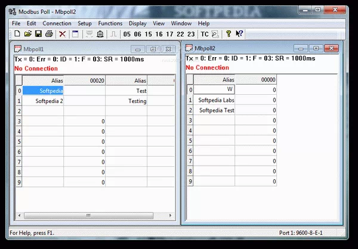Open function 17 toolbar button
This screenshot has height=249, width=358.
click(169, 34)
